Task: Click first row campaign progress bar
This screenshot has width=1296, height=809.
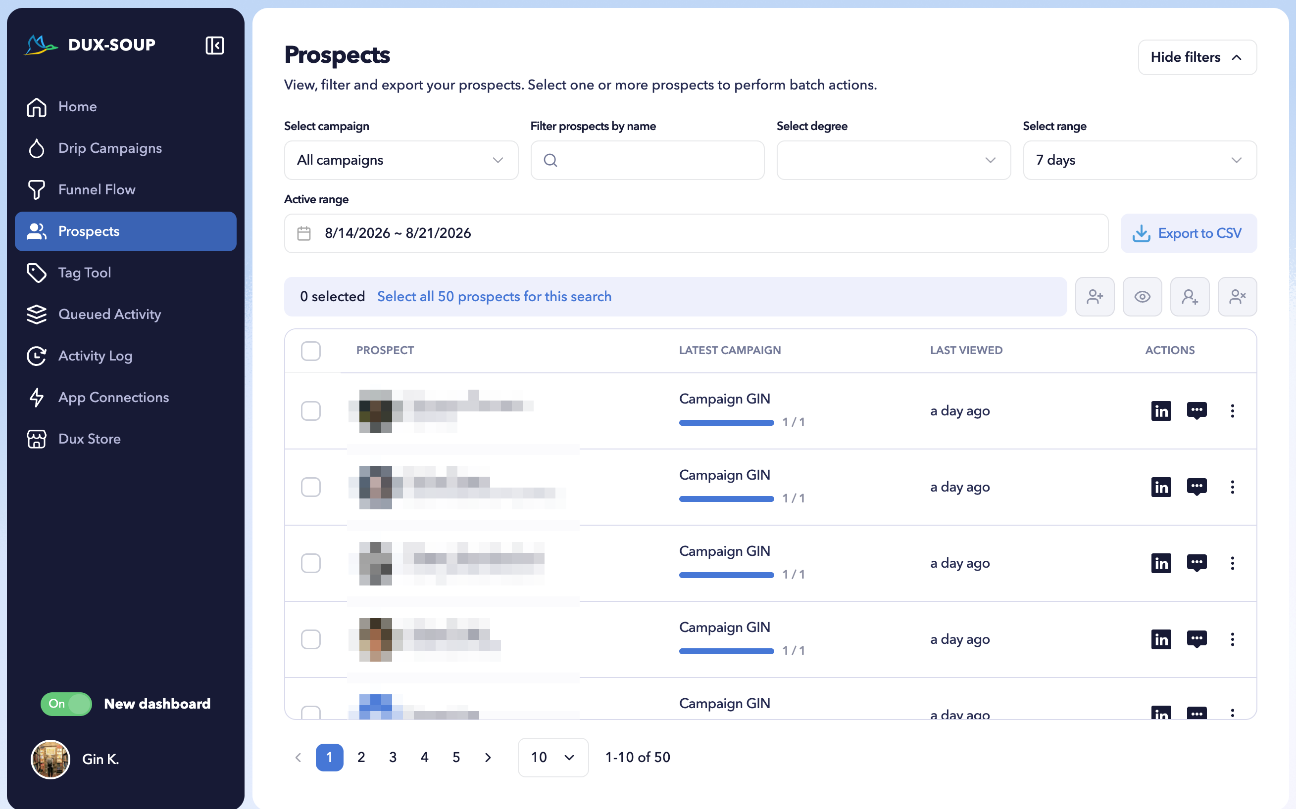Action: [726, 423]
